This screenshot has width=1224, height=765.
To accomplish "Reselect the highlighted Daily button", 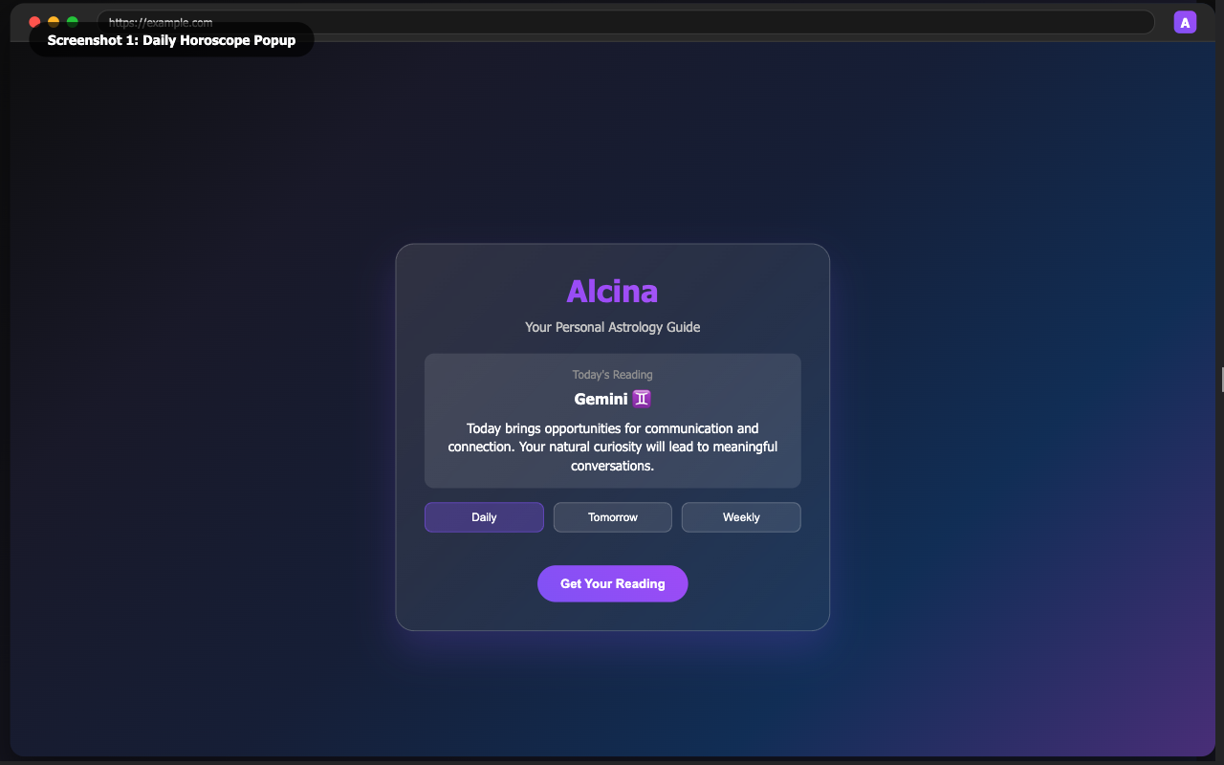I will [x=484, y=516].
